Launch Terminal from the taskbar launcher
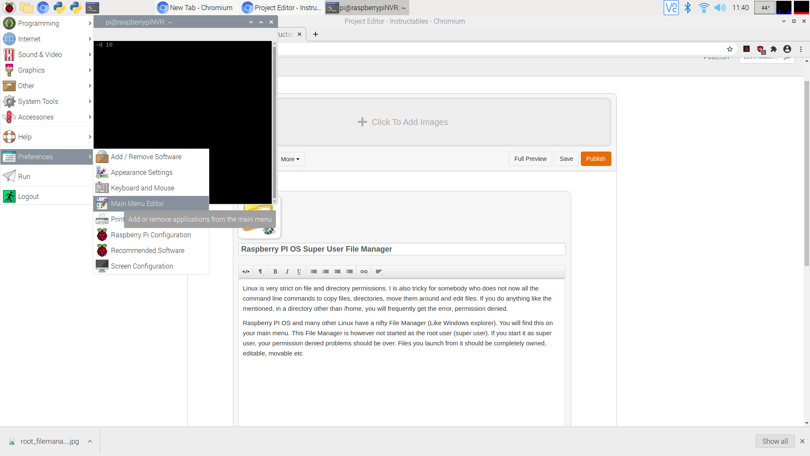 (92, 8)
